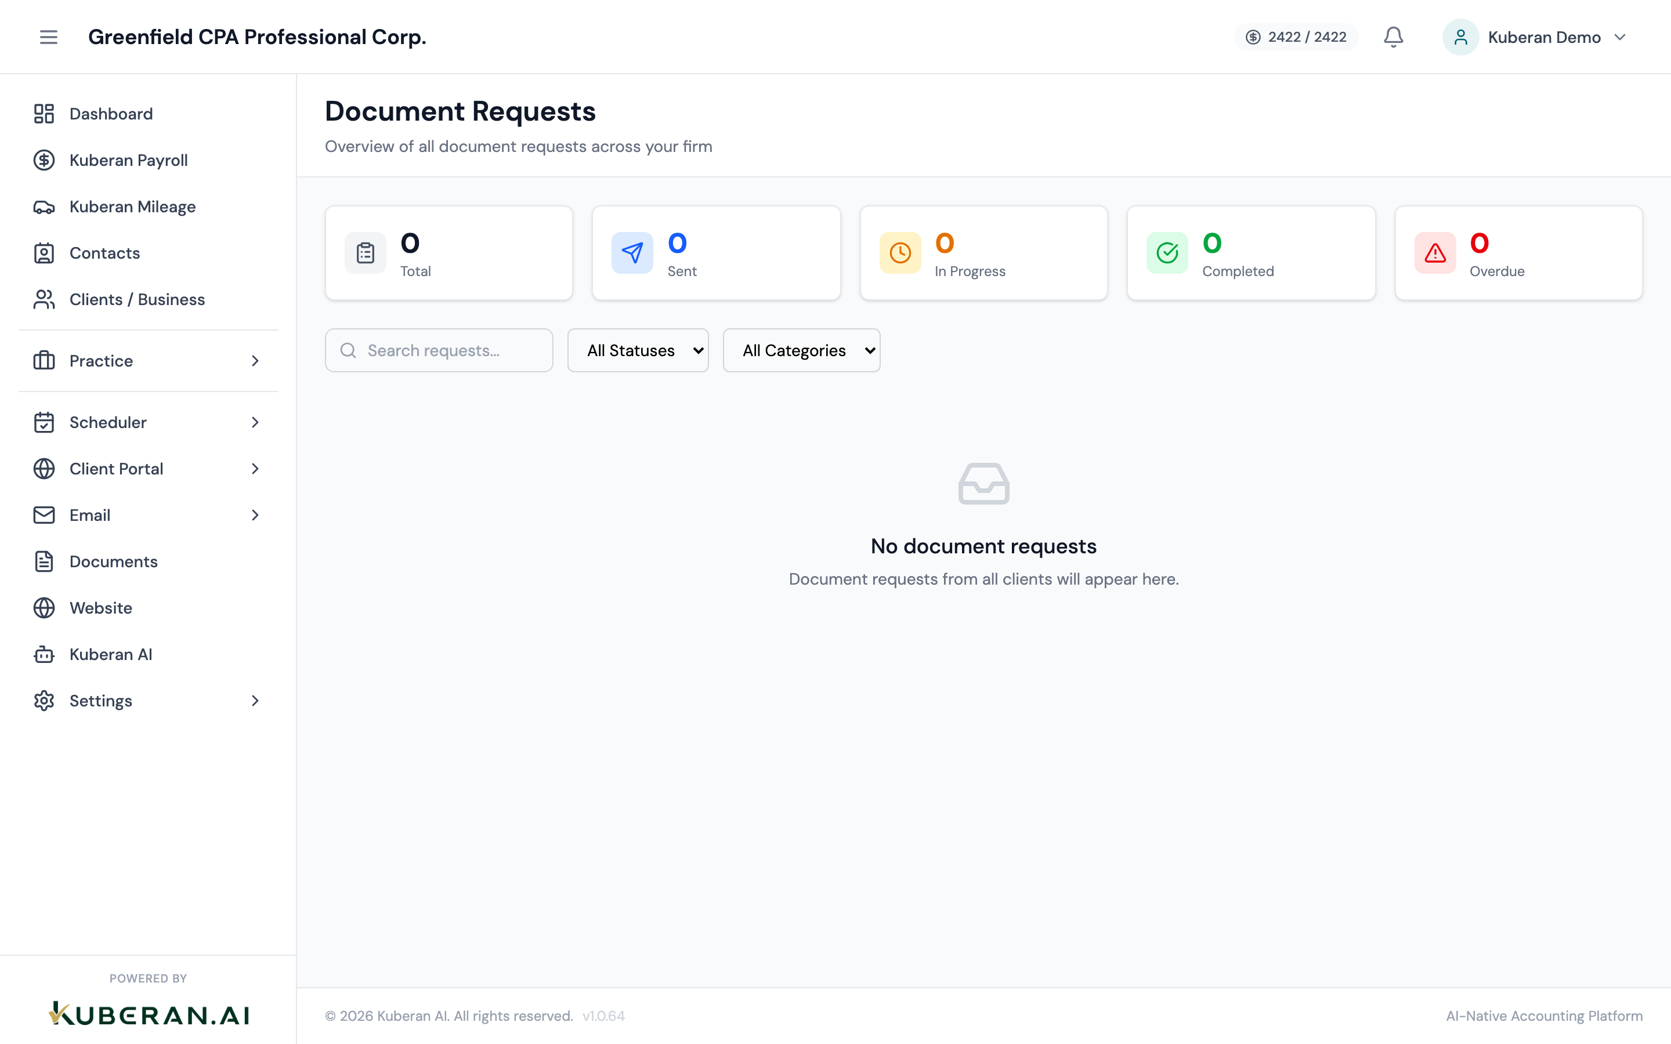Click the Greenfield CPA Professional Corp. title
Viewport: 1671px width, 1044px height.
coord(257,37)
